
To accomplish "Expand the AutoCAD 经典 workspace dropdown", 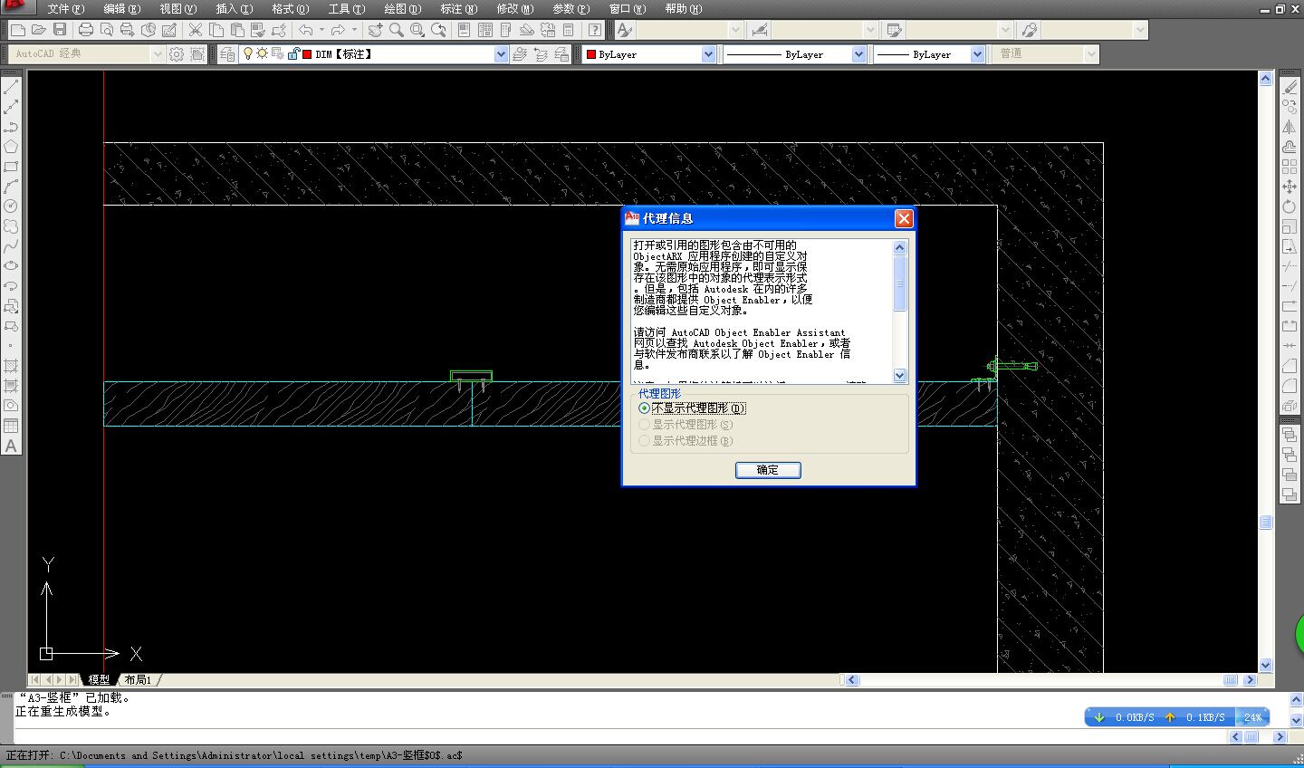I will 157,54.
